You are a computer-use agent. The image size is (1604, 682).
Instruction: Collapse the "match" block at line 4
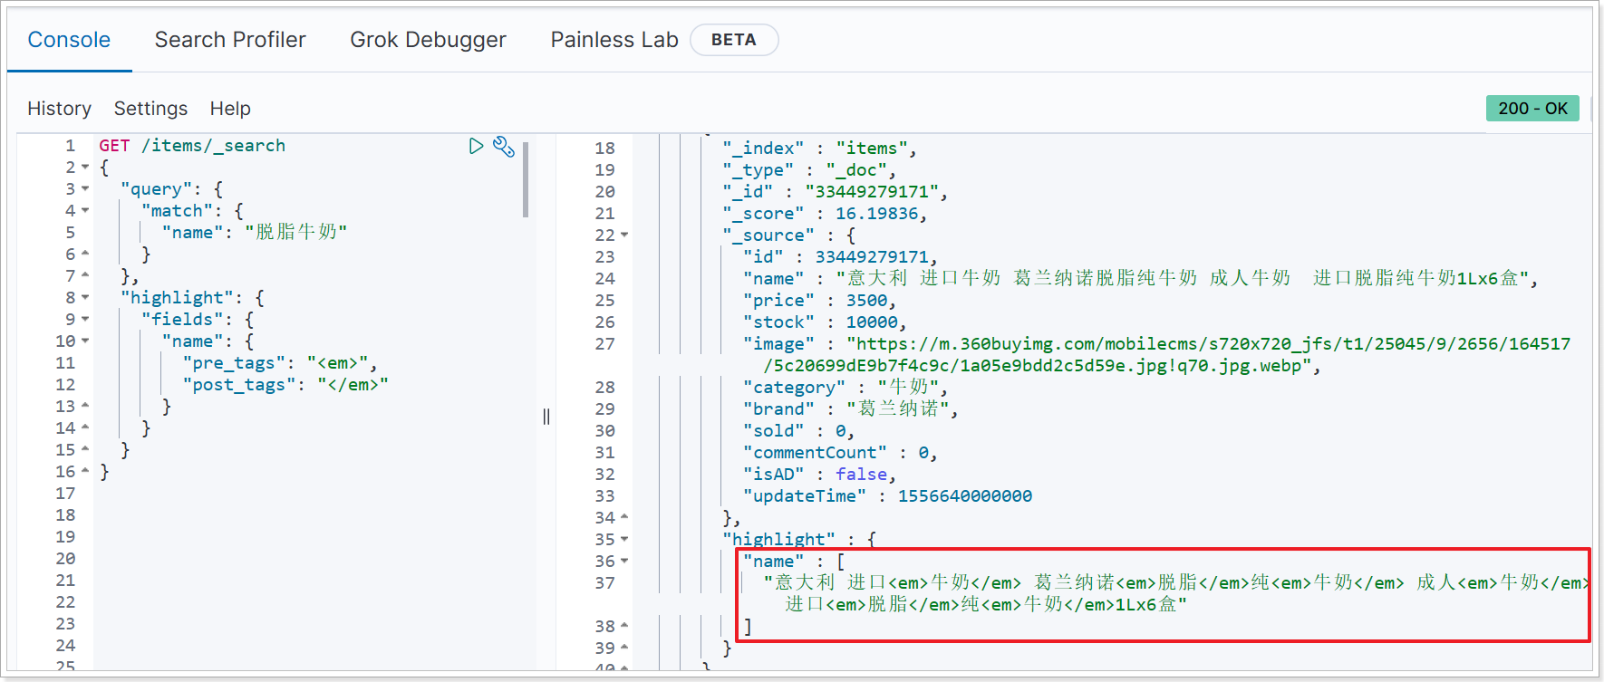(x=85, y=211)
